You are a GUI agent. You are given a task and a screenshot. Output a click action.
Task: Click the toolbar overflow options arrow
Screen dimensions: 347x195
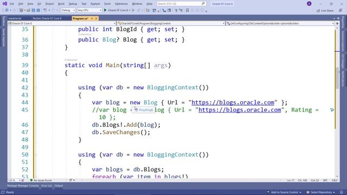(206, 11)
